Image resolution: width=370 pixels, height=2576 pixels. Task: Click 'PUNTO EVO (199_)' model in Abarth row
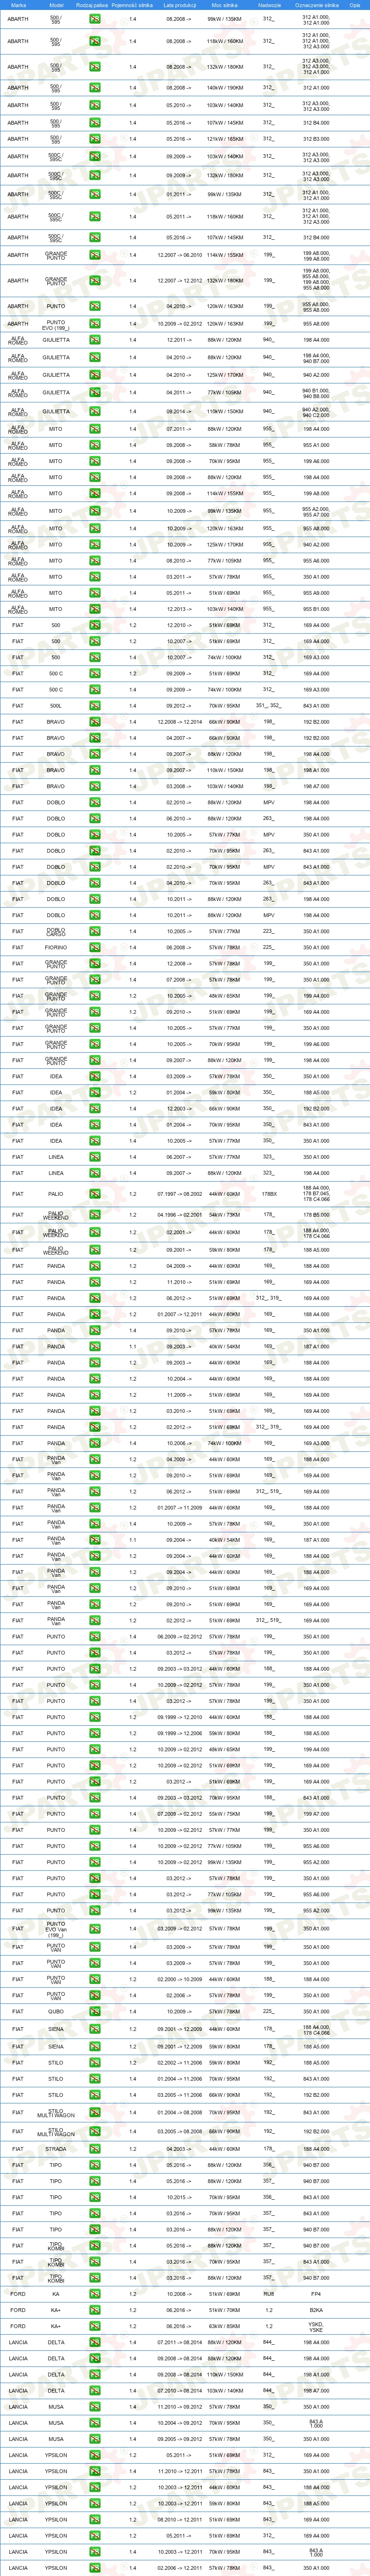[x=56, y=324]
